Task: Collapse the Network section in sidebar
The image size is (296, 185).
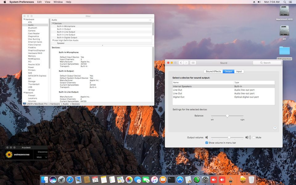Action: pos(24,93)
